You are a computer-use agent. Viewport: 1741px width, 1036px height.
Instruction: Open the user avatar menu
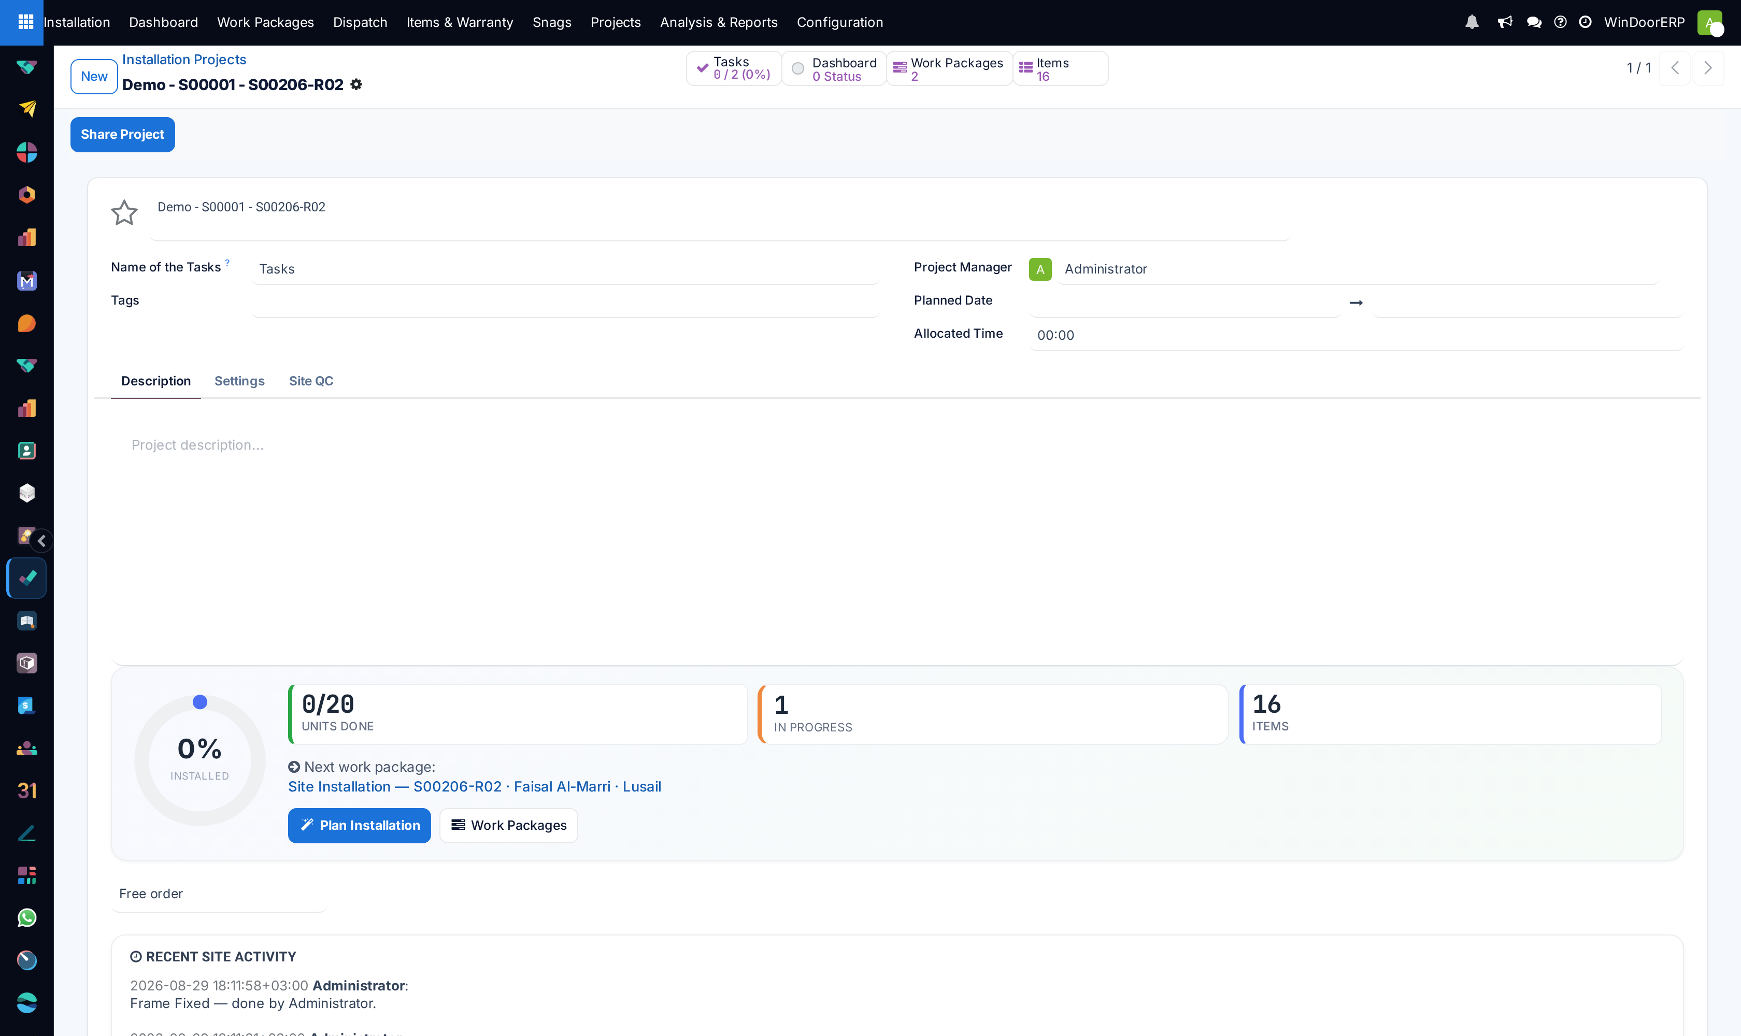click(1709, 22)
